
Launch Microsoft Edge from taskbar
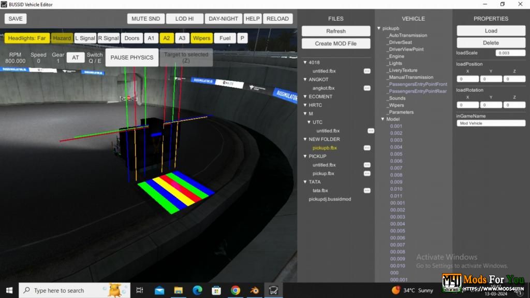pos(197,290)
